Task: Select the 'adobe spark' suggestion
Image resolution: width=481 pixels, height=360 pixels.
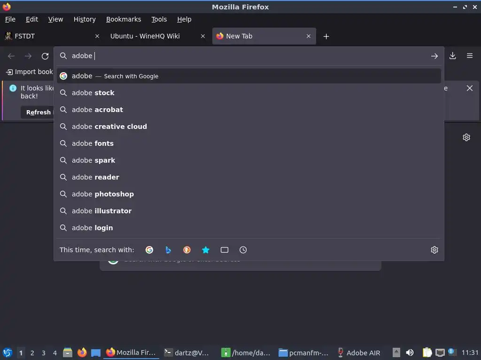Action: [x=249, y=160]
